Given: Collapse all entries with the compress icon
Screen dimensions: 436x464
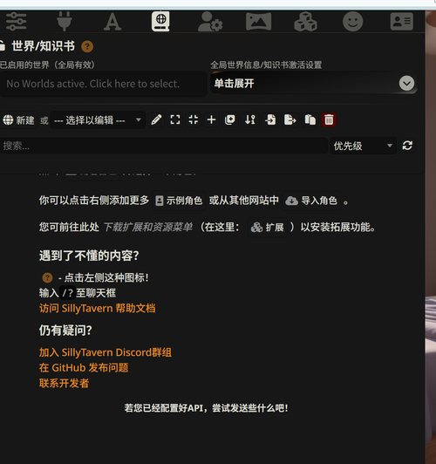Looking at the screenshot, I should [x=194, y=119].
